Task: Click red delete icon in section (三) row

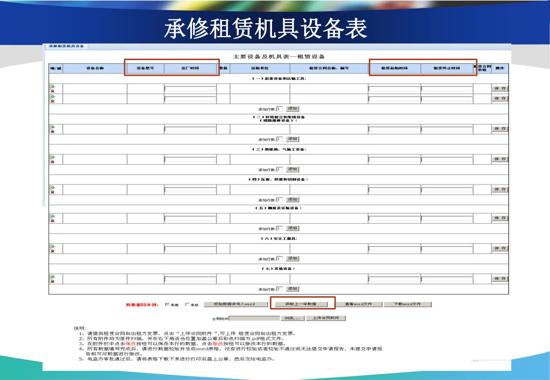Action: pyautogui.click(x=53, y=162)
